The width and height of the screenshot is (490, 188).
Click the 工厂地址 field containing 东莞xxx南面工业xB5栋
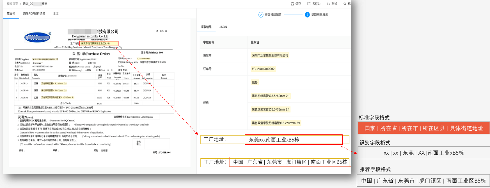coord(293,140)
